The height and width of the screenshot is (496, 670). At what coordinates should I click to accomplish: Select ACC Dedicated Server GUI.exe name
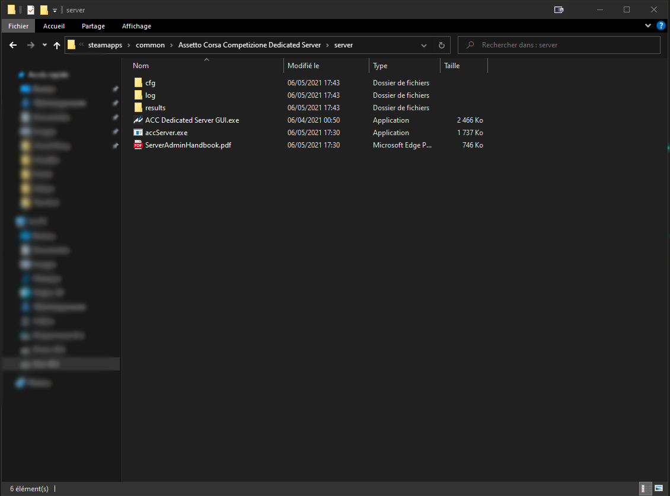192,120
